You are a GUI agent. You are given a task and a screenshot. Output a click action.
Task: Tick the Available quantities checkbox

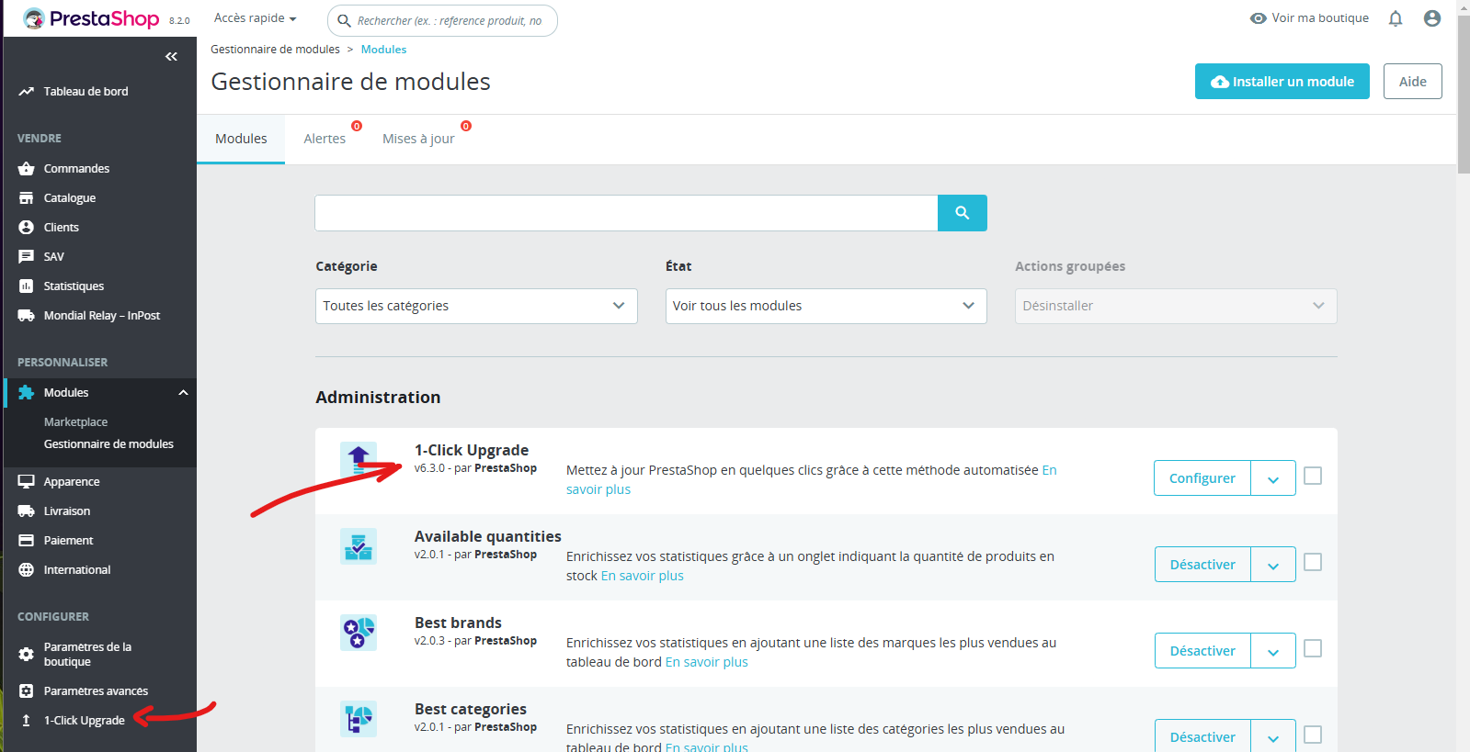coord(1313,562)
